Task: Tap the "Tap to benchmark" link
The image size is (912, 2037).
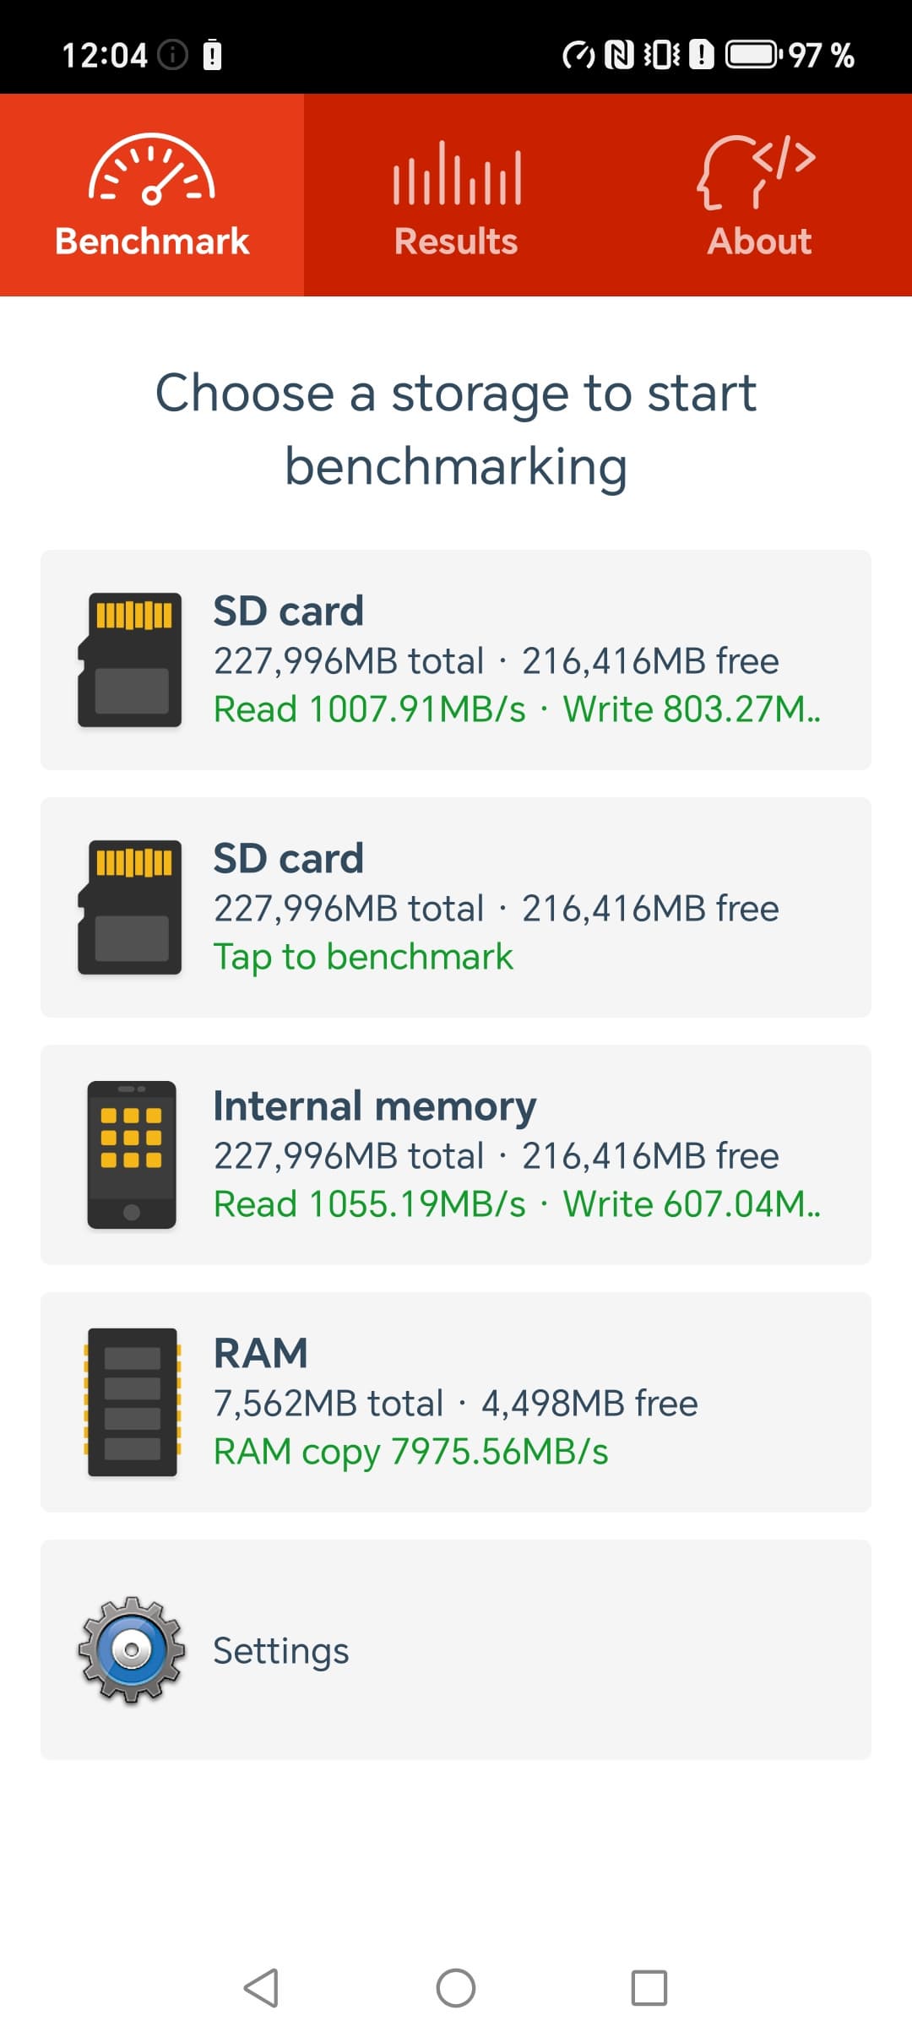Action: (x=363, y=957)
